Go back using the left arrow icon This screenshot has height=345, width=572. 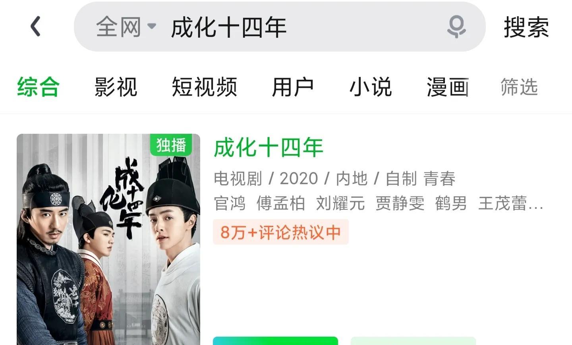35,27
